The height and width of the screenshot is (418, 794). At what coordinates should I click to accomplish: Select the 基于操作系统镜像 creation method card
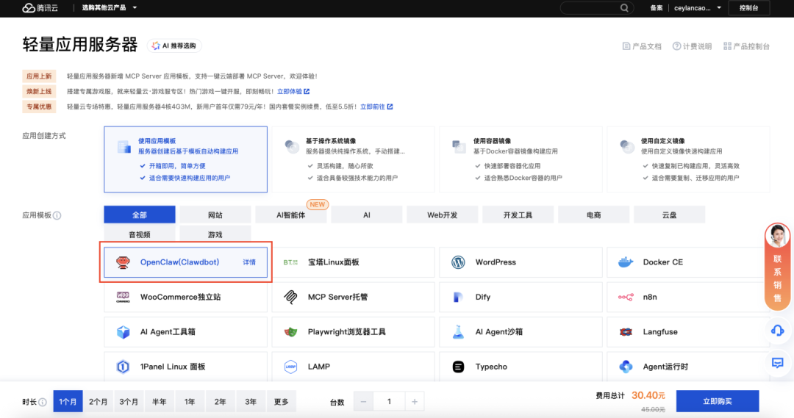353,159
